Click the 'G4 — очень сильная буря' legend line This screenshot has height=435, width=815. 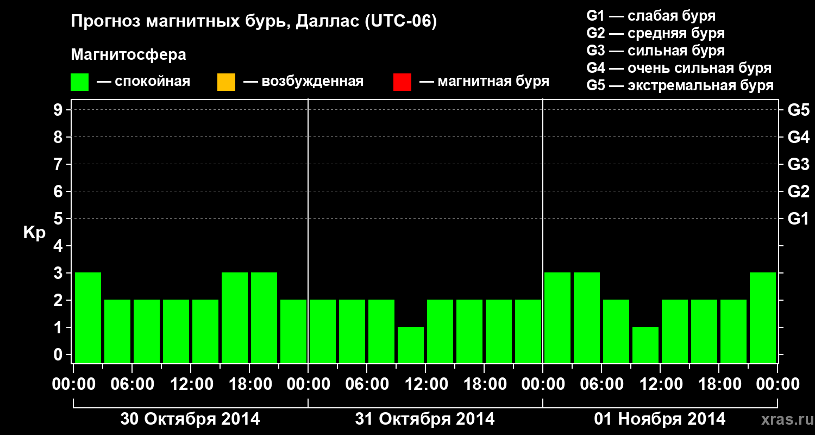tap(679, 68)
